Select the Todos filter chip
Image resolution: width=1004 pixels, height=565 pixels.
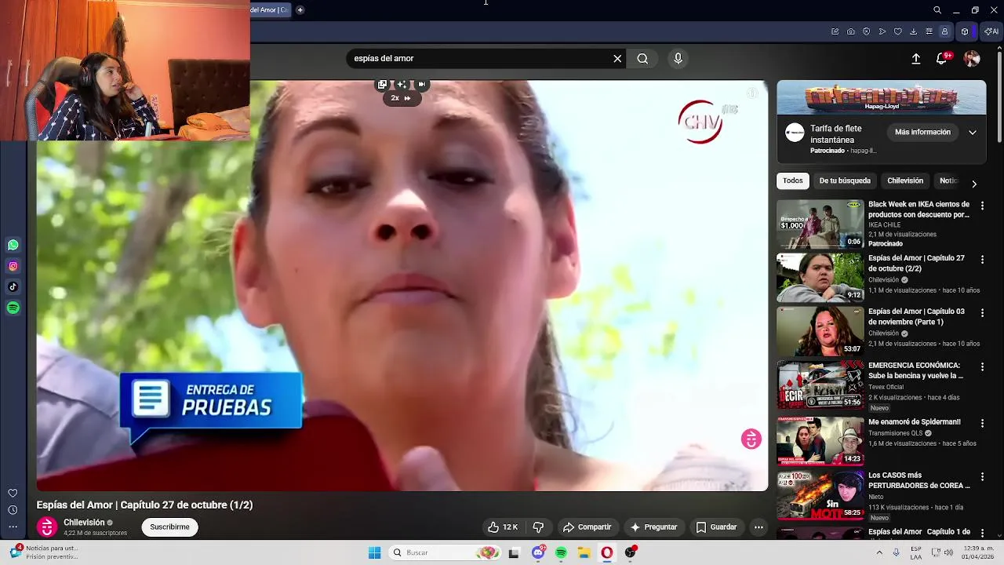pyautogui.click(x=793, y=180)
